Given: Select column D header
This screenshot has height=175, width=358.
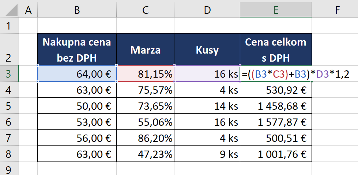Looking at the screenshot, I should click(x=207, y=11).
